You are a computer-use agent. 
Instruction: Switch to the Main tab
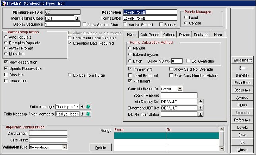[131, 35]
